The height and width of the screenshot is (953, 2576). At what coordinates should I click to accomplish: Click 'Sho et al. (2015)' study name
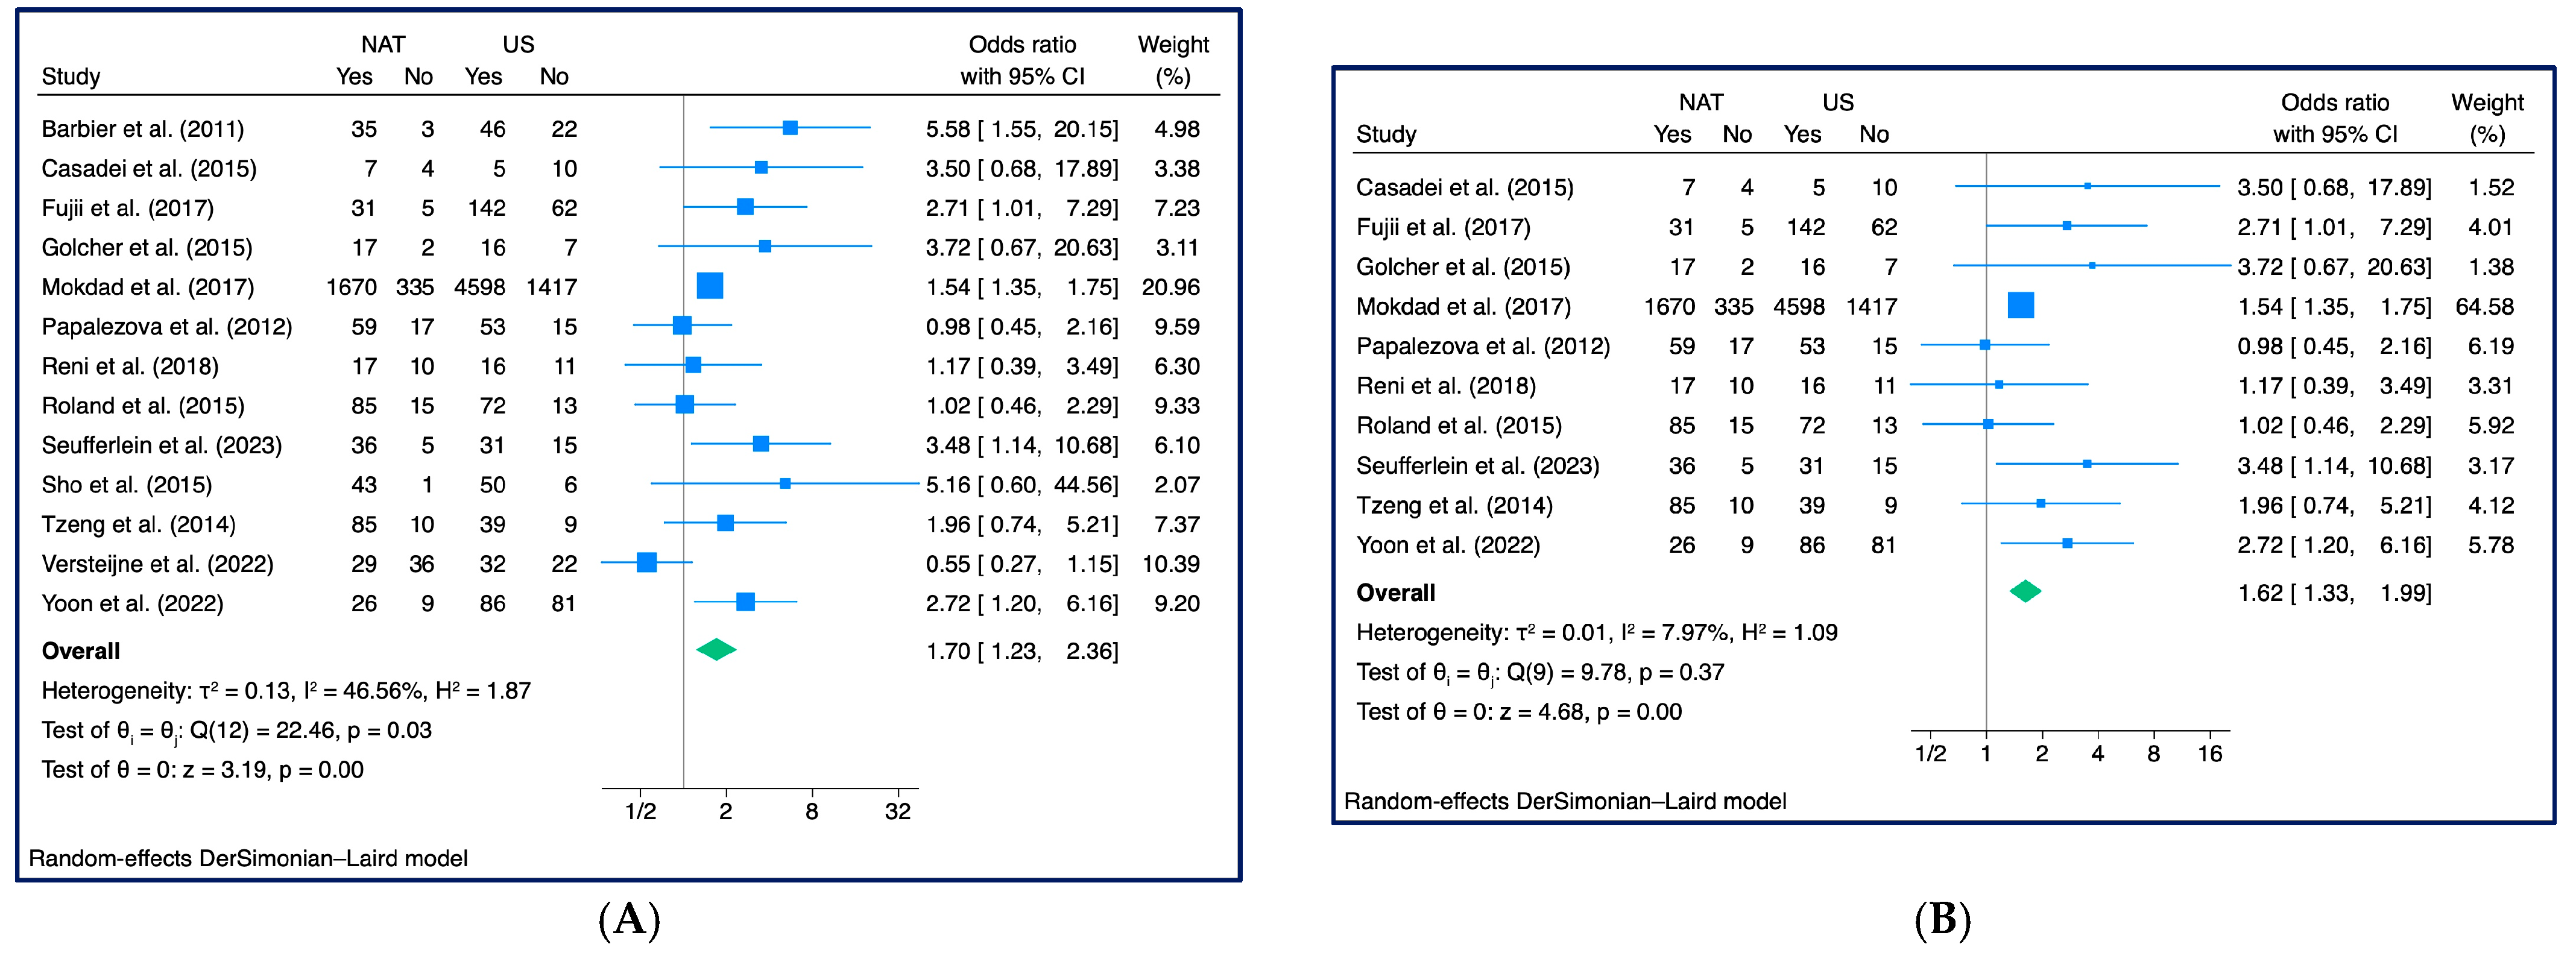coord(127,485)
